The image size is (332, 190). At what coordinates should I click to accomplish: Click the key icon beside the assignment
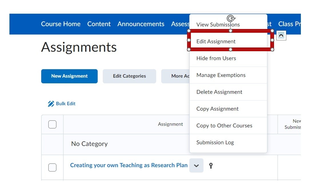click(x=211, y=166)
